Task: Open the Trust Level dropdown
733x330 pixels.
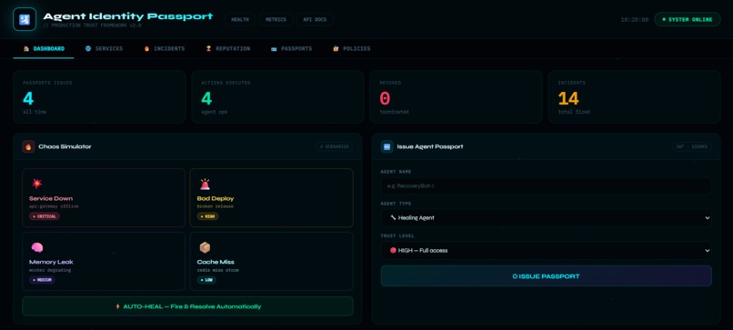Action: coord(546,251)
